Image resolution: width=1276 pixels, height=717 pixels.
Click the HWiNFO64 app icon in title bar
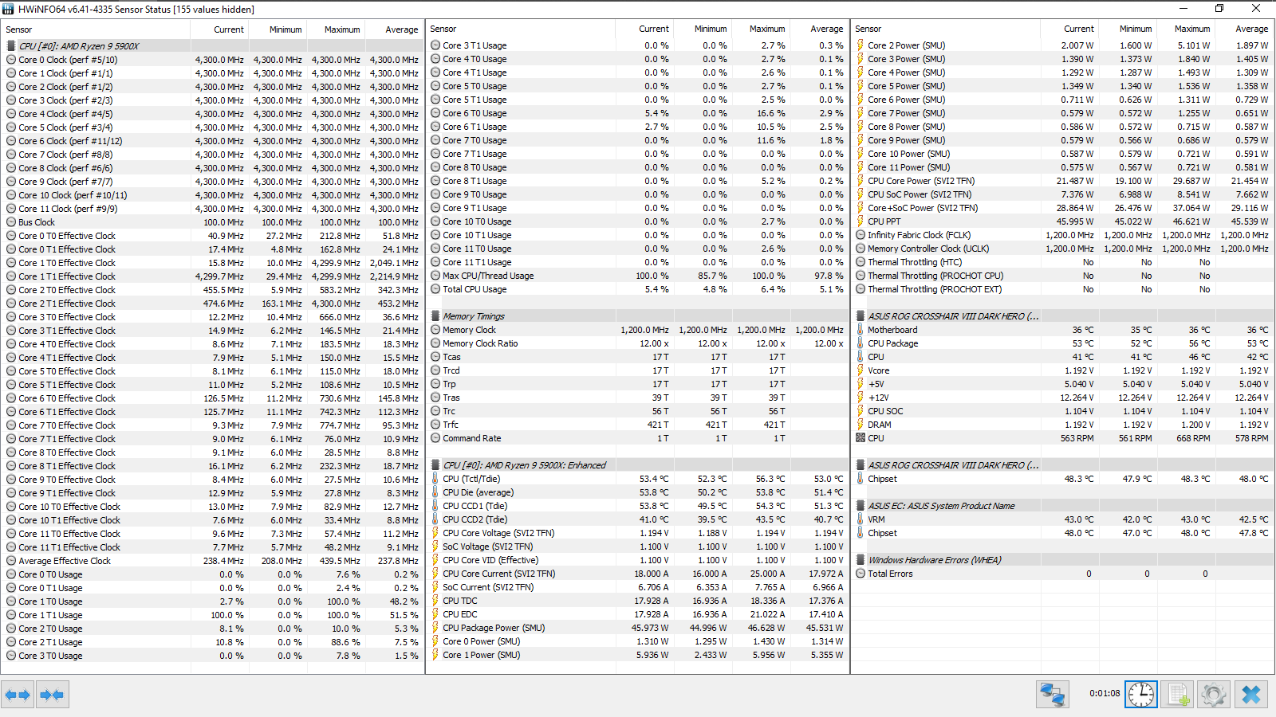point(9,9)
